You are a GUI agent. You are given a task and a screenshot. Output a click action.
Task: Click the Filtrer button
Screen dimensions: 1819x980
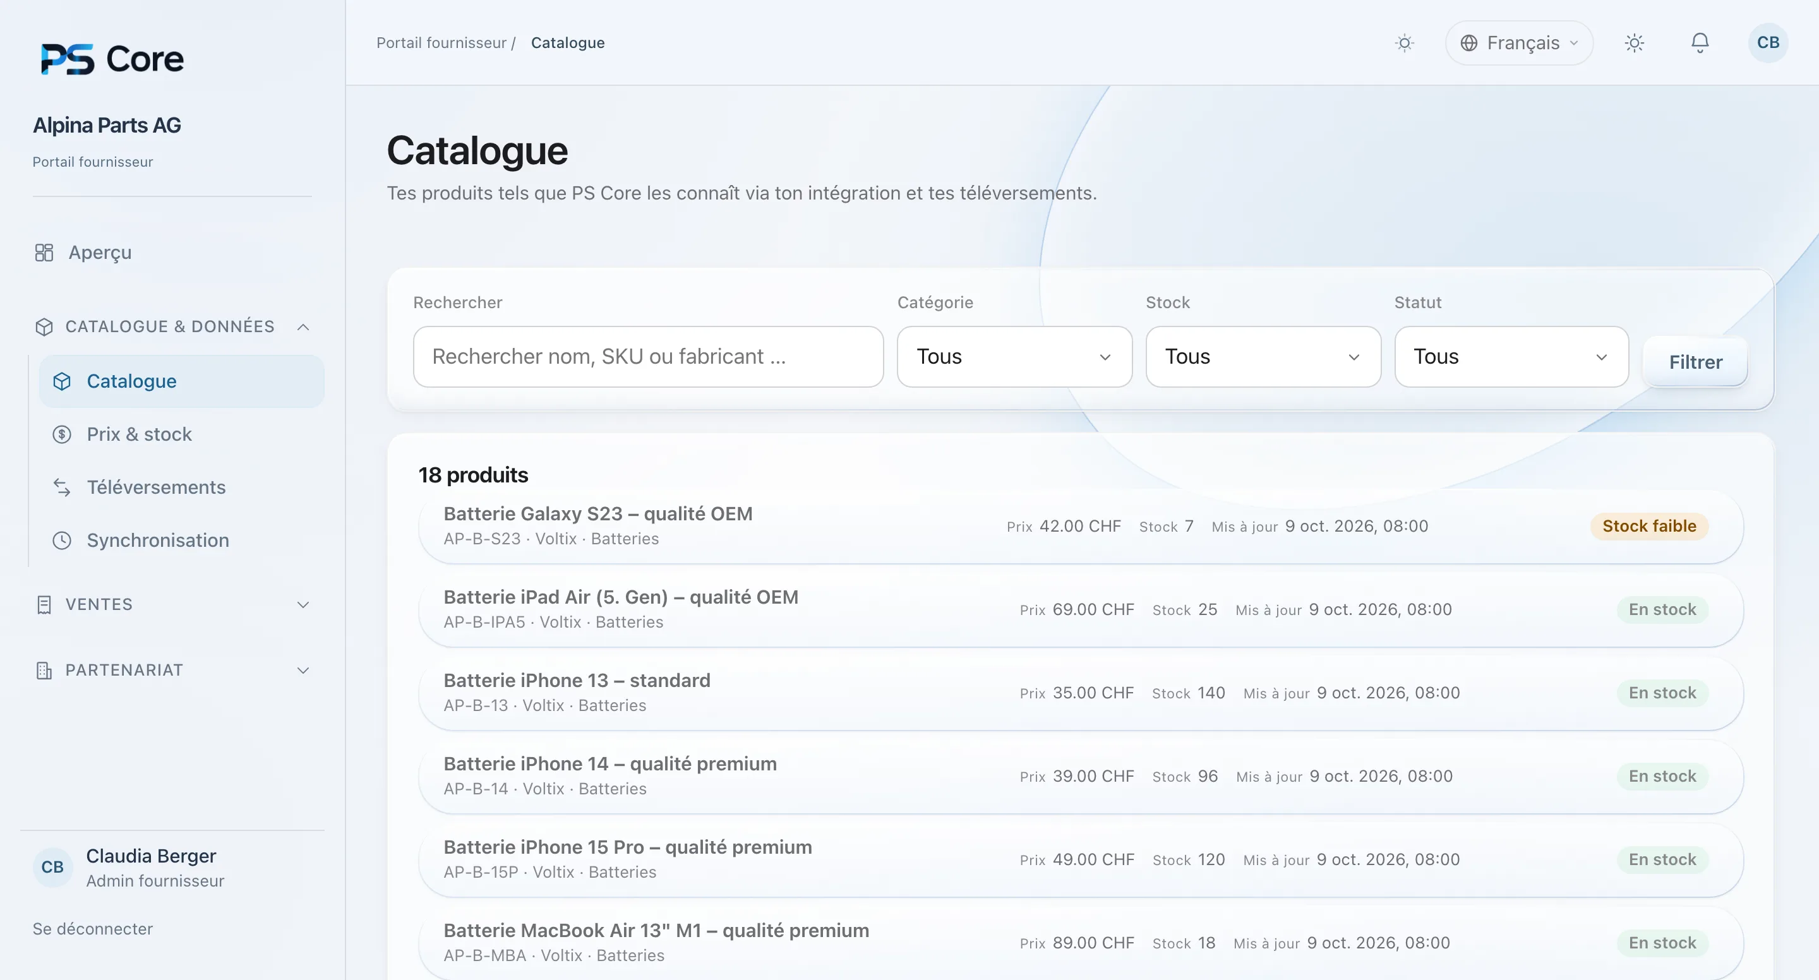1695,362
